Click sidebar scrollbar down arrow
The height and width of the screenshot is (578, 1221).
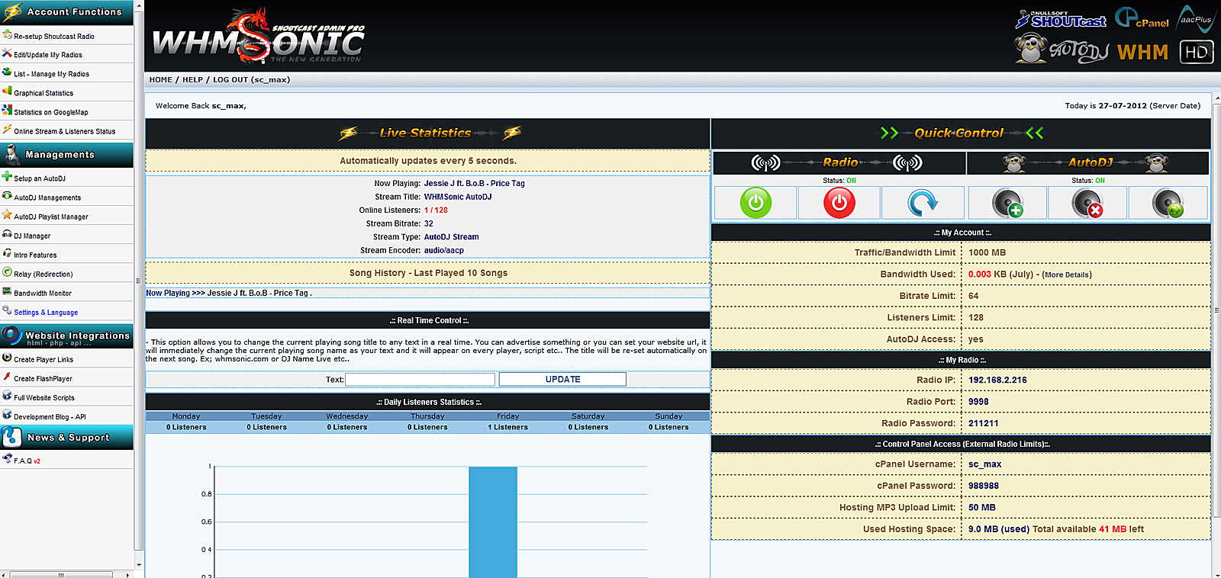(138, 565)
